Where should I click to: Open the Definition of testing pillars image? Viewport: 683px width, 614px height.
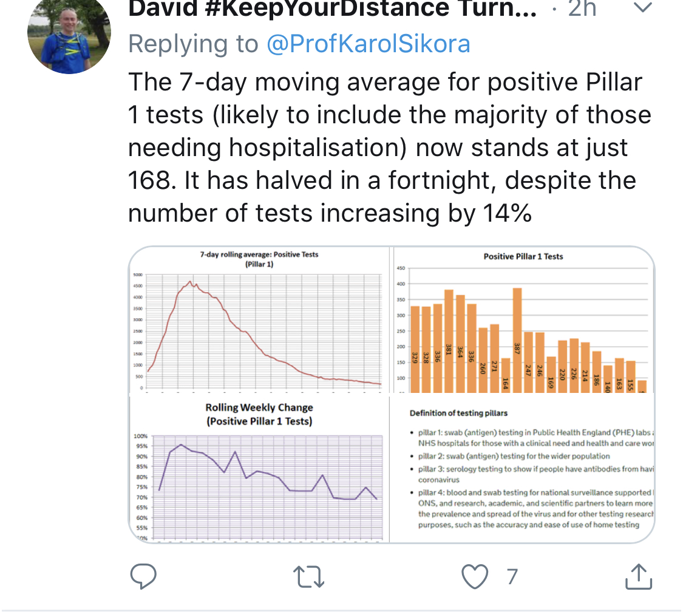(x=523, y=469)
